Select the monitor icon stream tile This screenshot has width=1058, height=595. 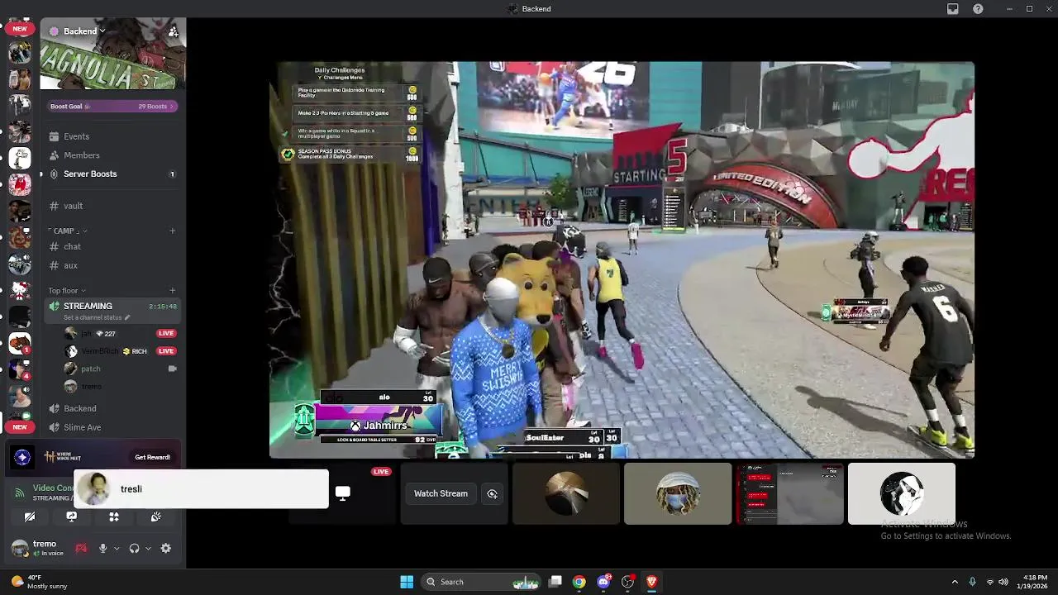(342, 493)
